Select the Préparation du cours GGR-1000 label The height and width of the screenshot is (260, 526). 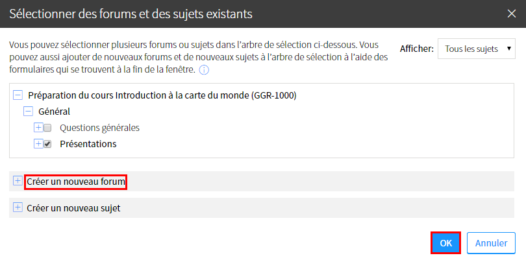click(x=162, y=95)
